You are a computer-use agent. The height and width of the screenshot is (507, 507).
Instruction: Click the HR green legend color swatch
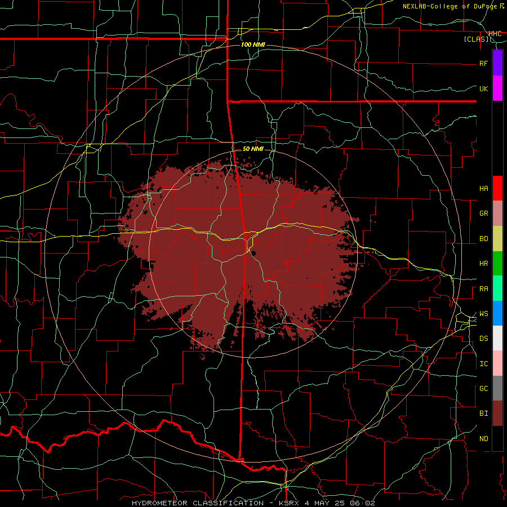click(x=497, y=263)
